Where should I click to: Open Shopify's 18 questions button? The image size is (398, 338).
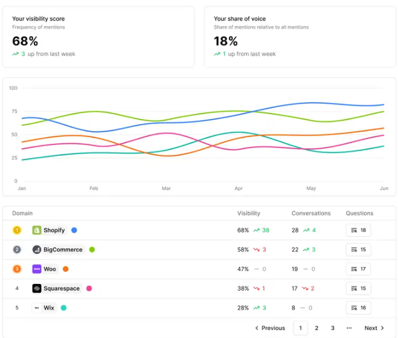[x=358, y=231]
